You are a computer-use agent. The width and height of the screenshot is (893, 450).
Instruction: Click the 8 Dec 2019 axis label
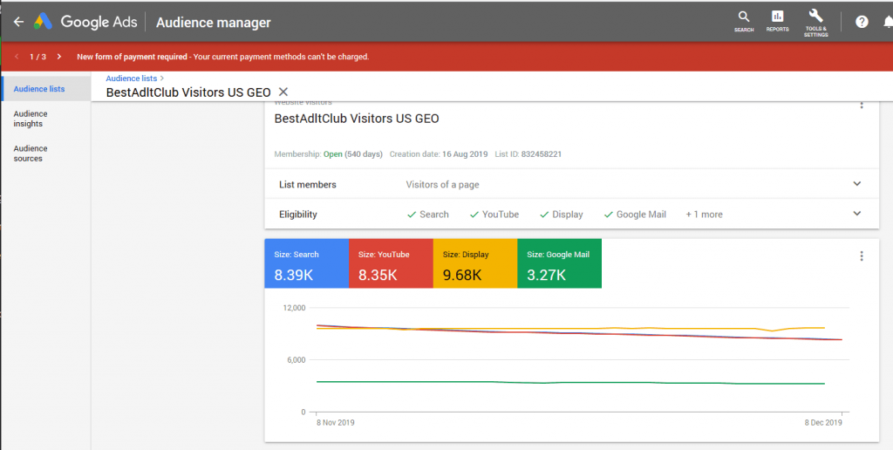823,423
